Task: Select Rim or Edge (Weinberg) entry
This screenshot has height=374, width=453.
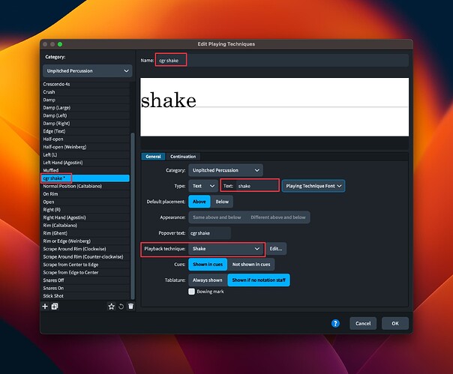Action: [x=85, y=241]
